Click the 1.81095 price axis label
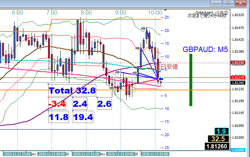 238,126
